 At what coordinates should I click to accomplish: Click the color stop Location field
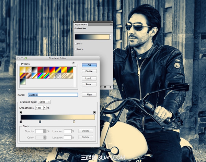(68, 138)
